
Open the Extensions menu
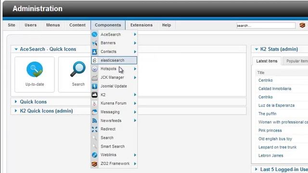(141, 25)
